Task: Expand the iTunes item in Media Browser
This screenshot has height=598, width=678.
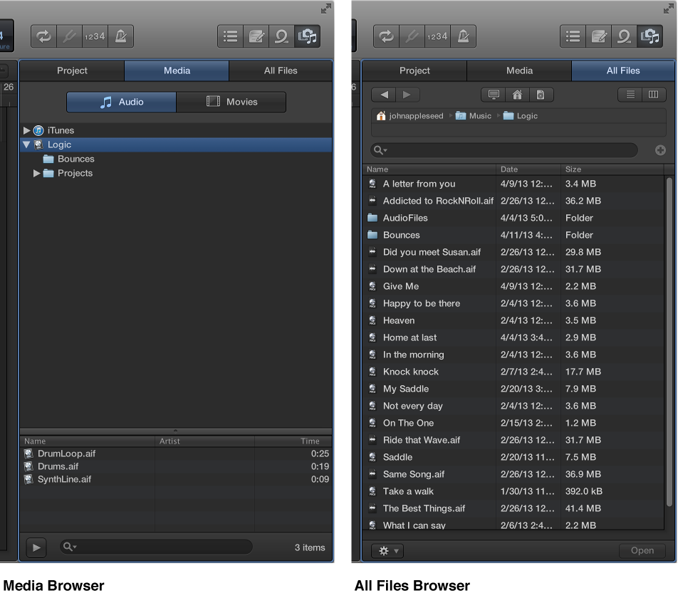Action: pyautogui.click(x=26, y=130)
